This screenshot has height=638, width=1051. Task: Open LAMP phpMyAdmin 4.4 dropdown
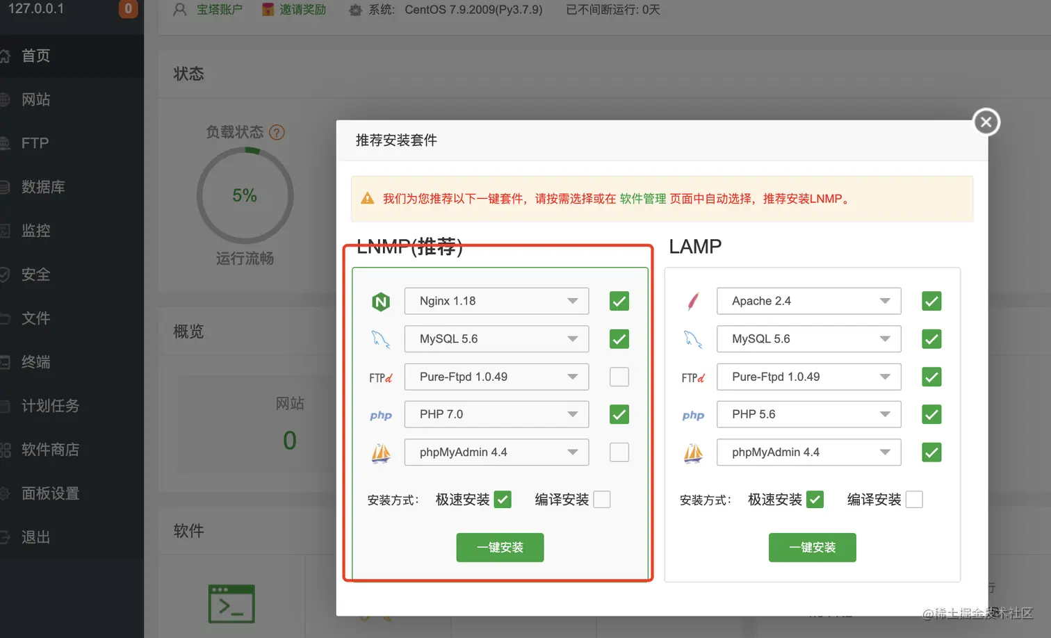click(809, 452)
